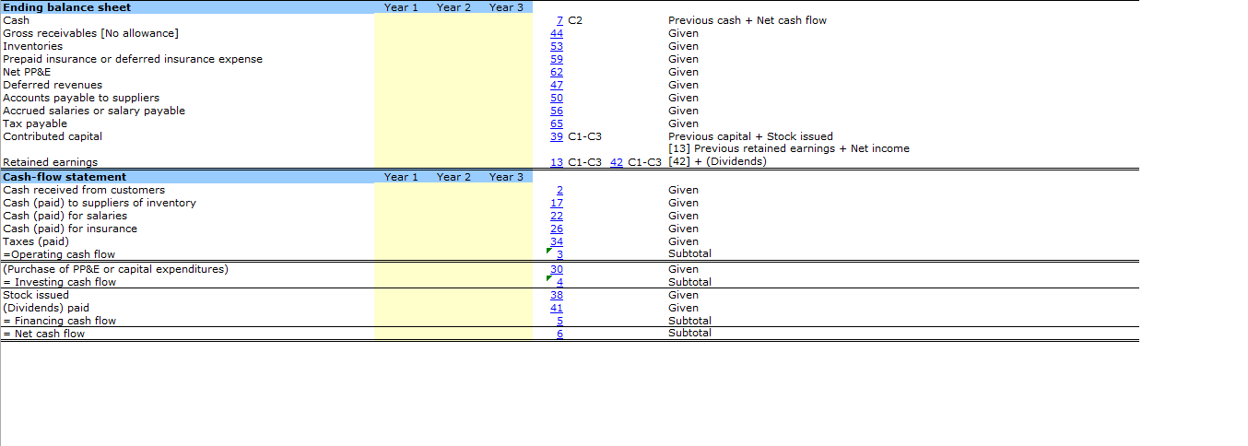Follow link 4 for Investing cash flow
The width and height of the screenshot is (1248, 446).
[560, 282]
